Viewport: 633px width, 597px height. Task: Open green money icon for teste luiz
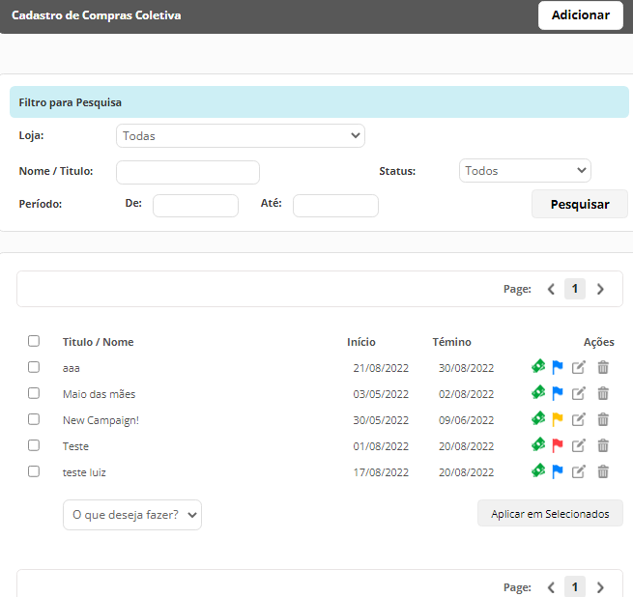point(538,471)
